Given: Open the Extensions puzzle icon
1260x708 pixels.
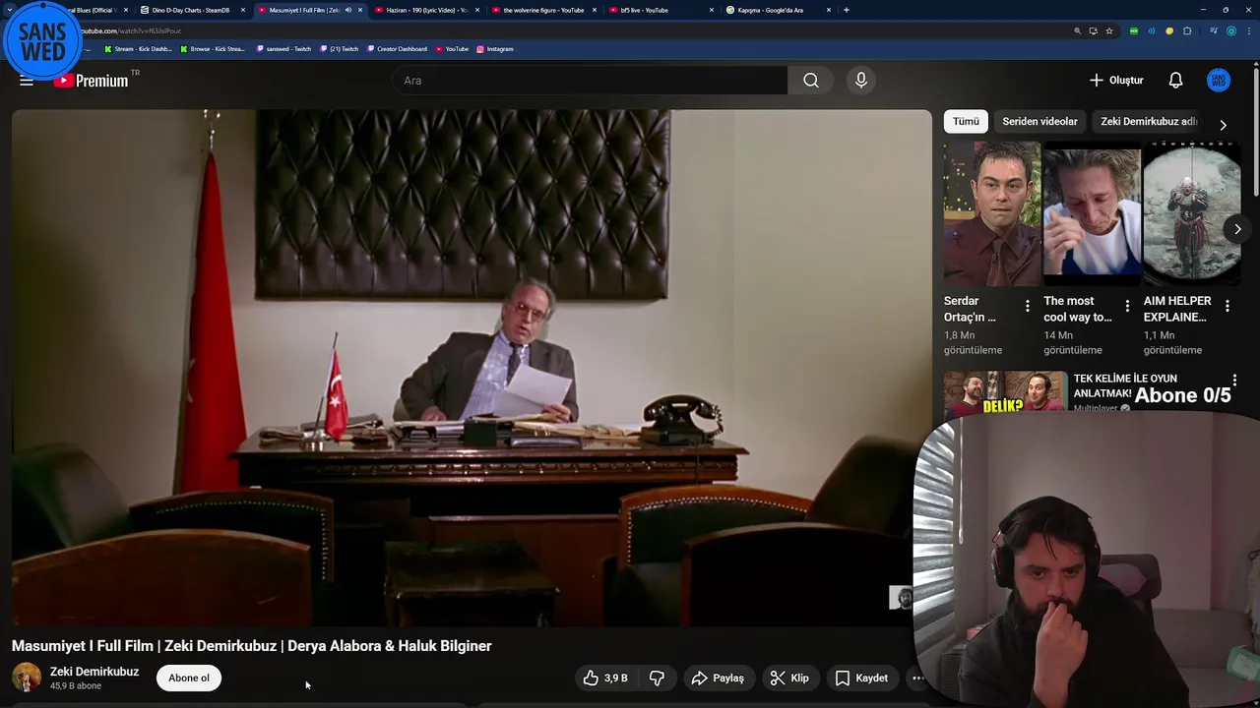Looking at the screenshot, I should click(1187, 30).
